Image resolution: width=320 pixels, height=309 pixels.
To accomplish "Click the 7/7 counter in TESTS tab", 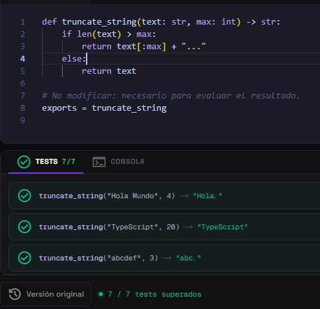I will click(69, 161).
